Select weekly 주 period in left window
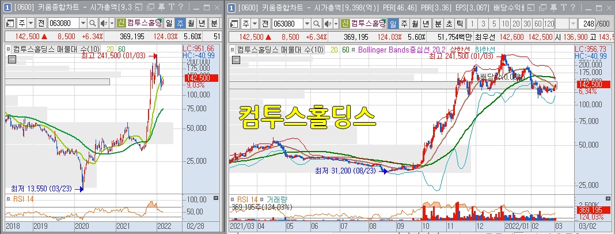 [x=180, y=24]
